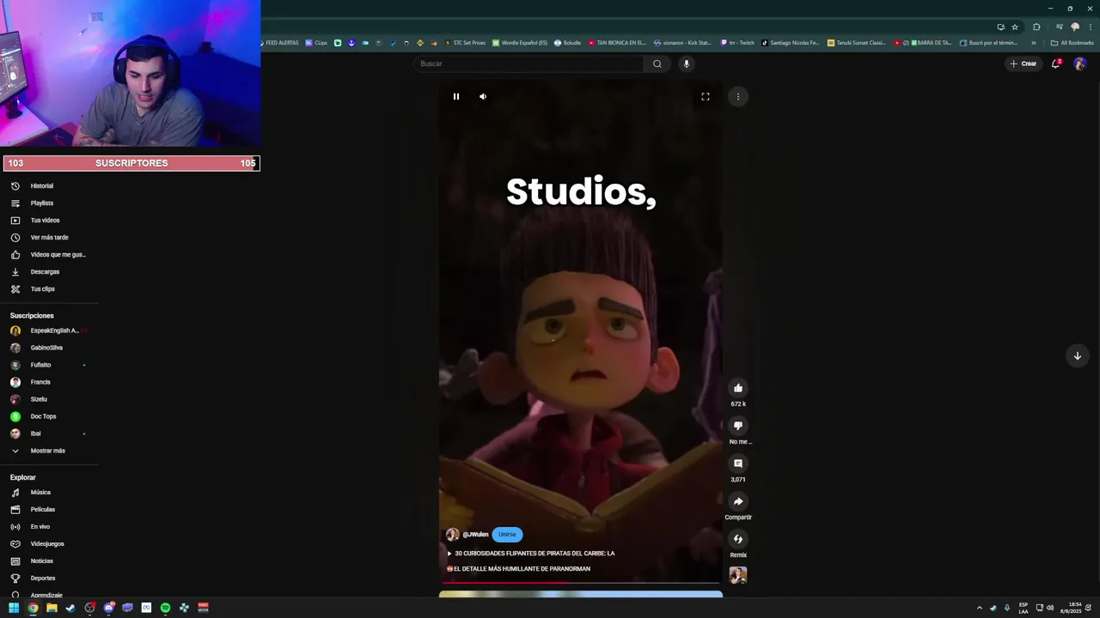Click the @JWulen channel name
The image size is (1100, 618).
pos(475,535)
